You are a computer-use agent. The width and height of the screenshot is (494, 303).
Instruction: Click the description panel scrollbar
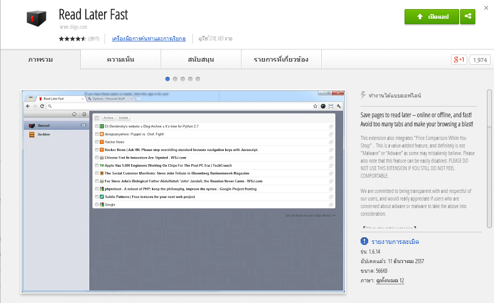coord(489,159)
